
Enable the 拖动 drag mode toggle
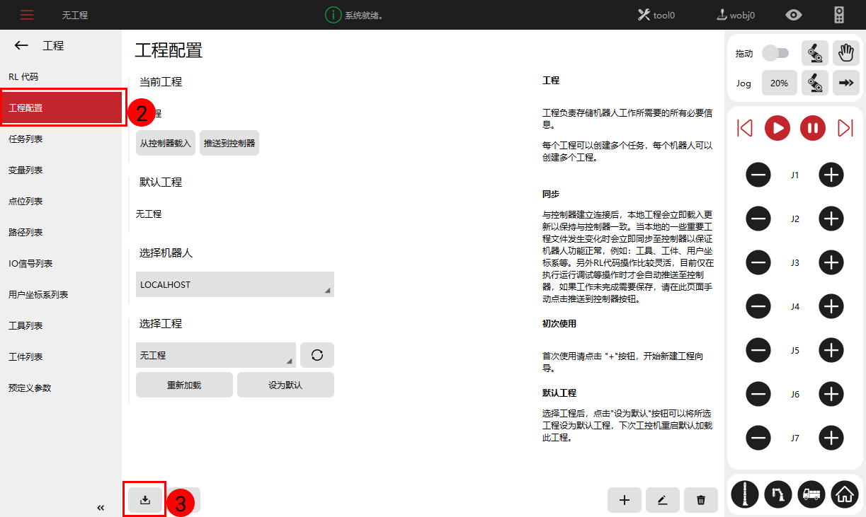coord(776,53)
